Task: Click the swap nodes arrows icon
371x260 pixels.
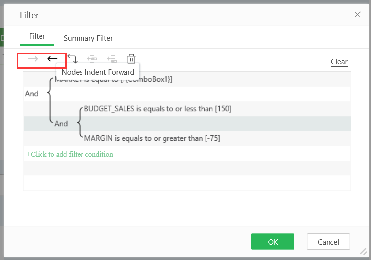Action: tap(72, 59)
